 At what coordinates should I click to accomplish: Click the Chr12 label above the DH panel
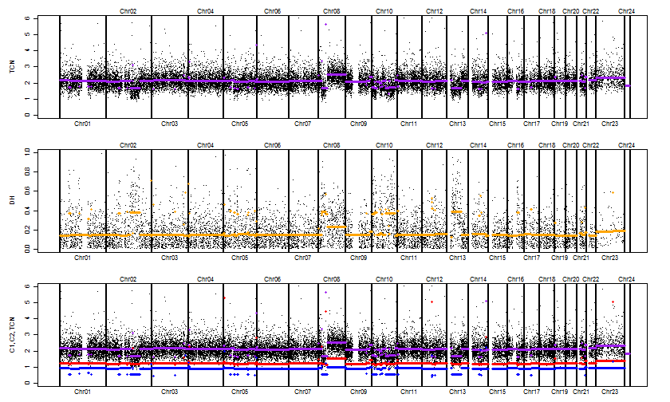click(435, 145)
